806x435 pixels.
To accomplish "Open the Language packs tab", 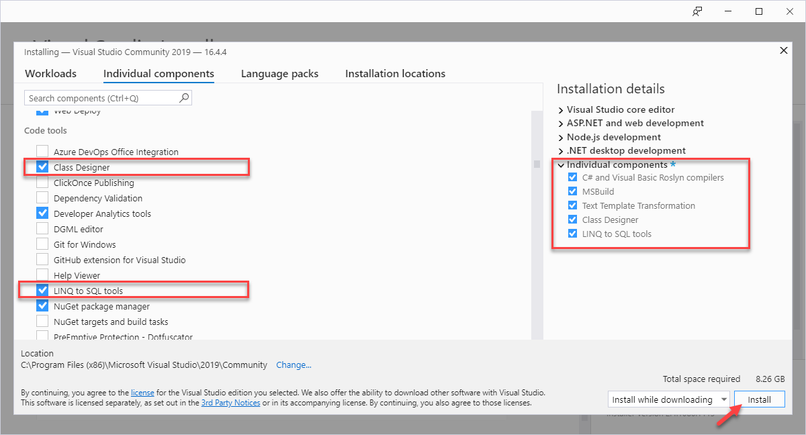I will (279, 74).
